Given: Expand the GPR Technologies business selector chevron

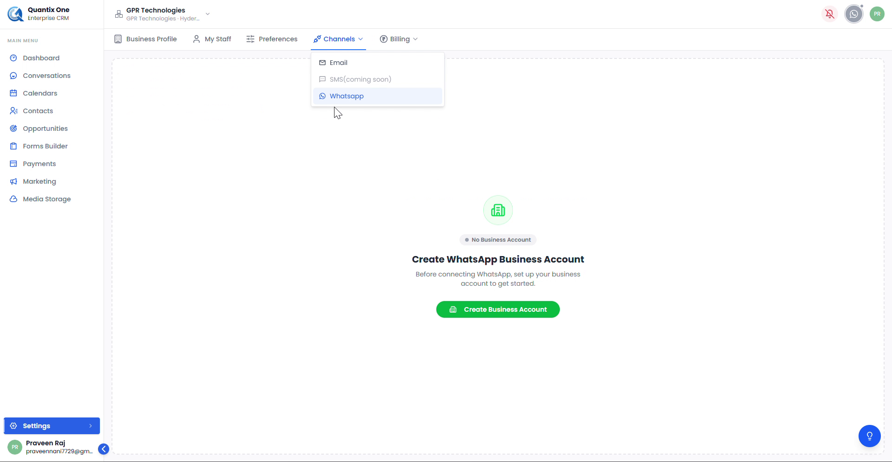Looking at the screenshot, I should point(208,14).
